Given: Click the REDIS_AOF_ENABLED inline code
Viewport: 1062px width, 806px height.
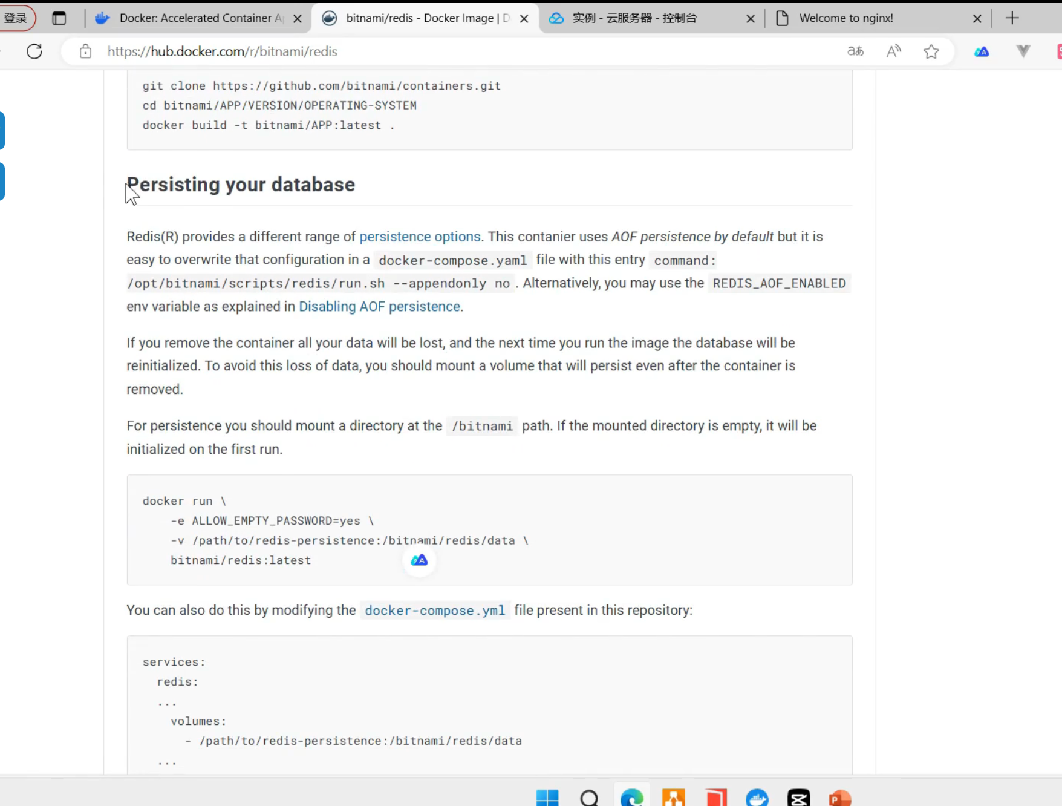Looking at the screenshot, I should (780, 283).
